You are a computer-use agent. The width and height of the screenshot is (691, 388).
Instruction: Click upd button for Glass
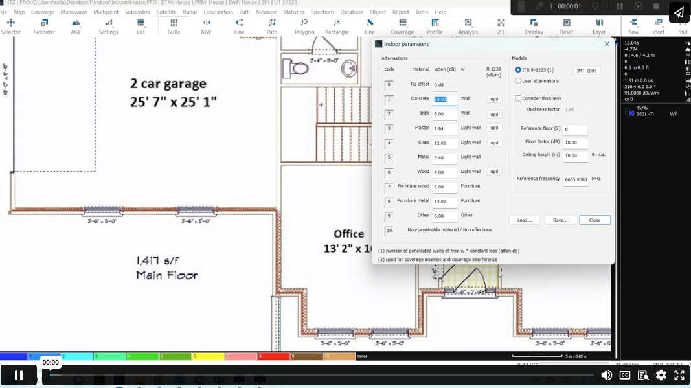tap(495, 143)
